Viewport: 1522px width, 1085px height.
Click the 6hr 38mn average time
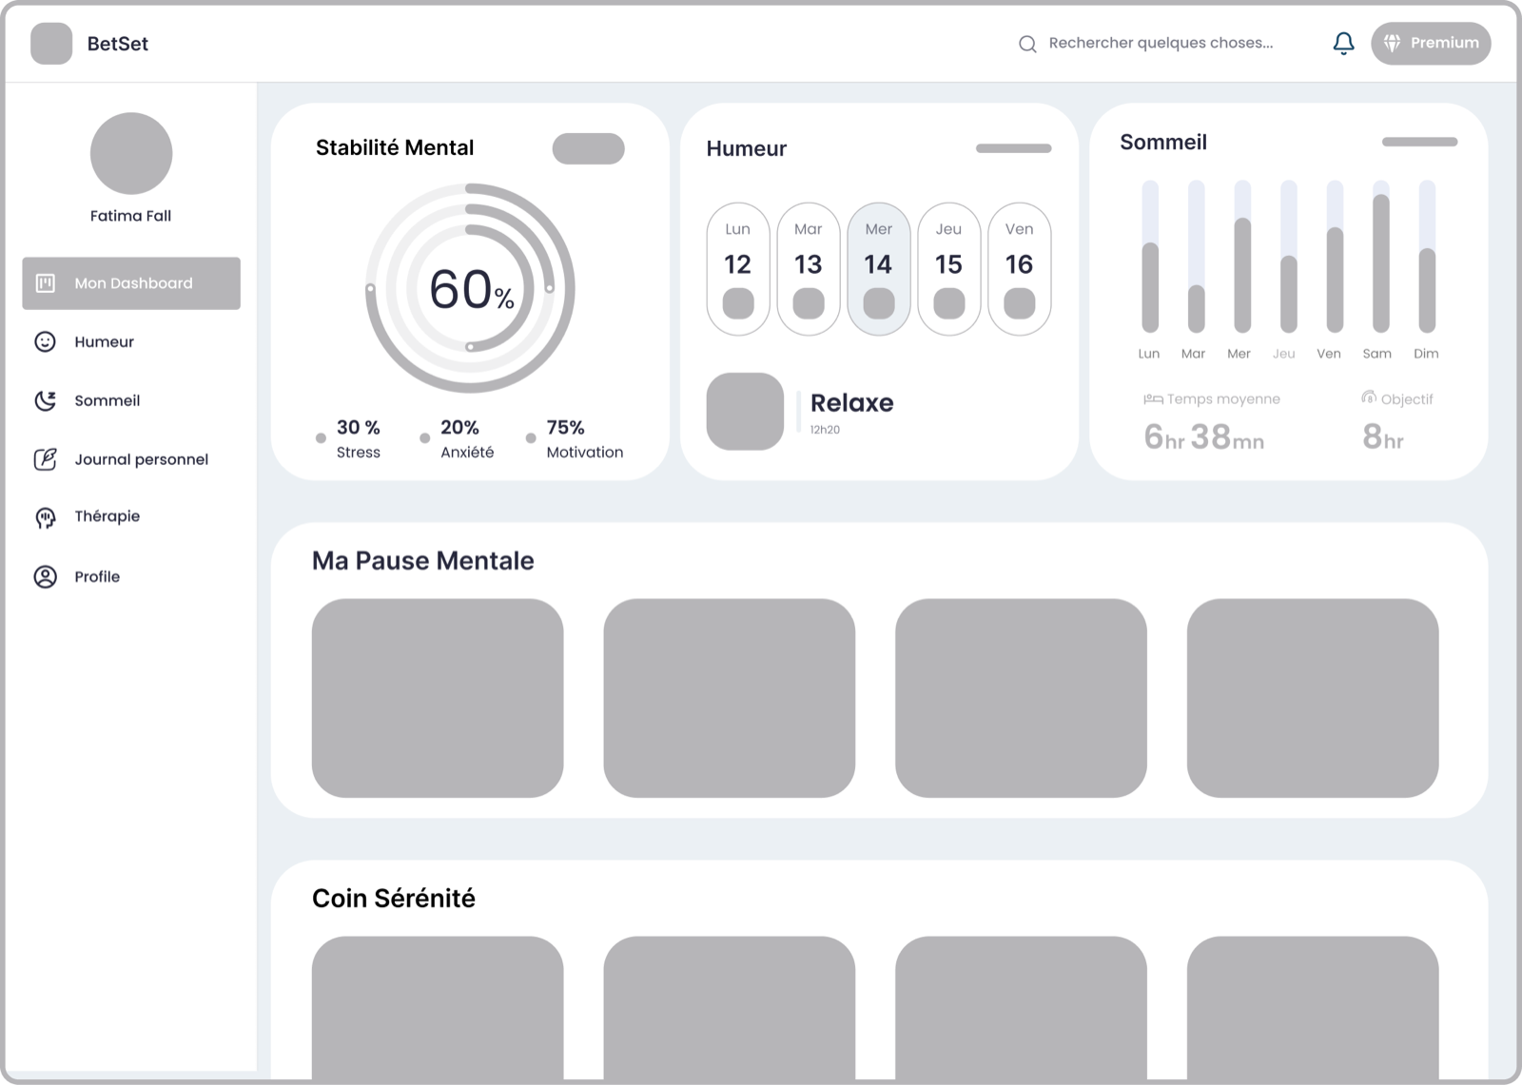pyautogui.click(x=1204, y=436)
